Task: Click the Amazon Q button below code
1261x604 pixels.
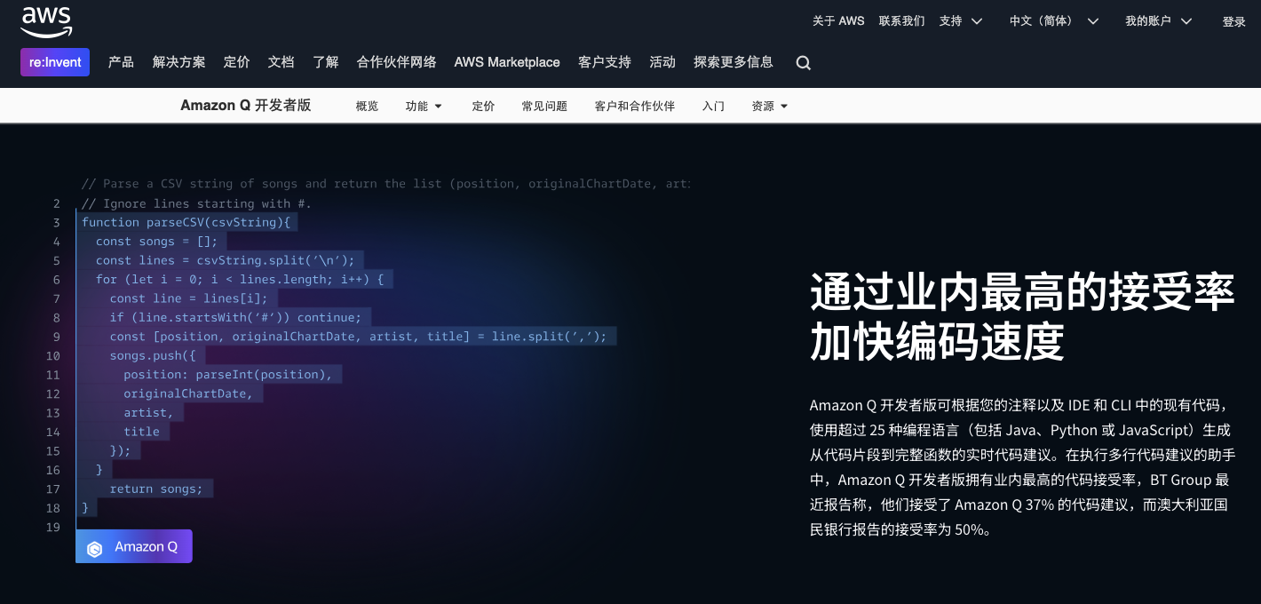Action: click(134, 546)
